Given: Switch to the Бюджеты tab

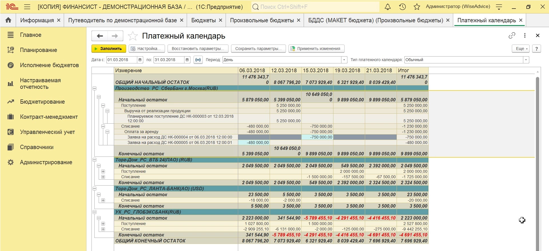Looking at the screenshot, I should (203, 20).
